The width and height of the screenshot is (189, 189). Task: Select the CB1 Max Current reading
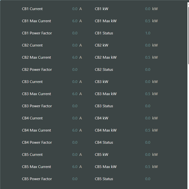click(x=75, y=21)
